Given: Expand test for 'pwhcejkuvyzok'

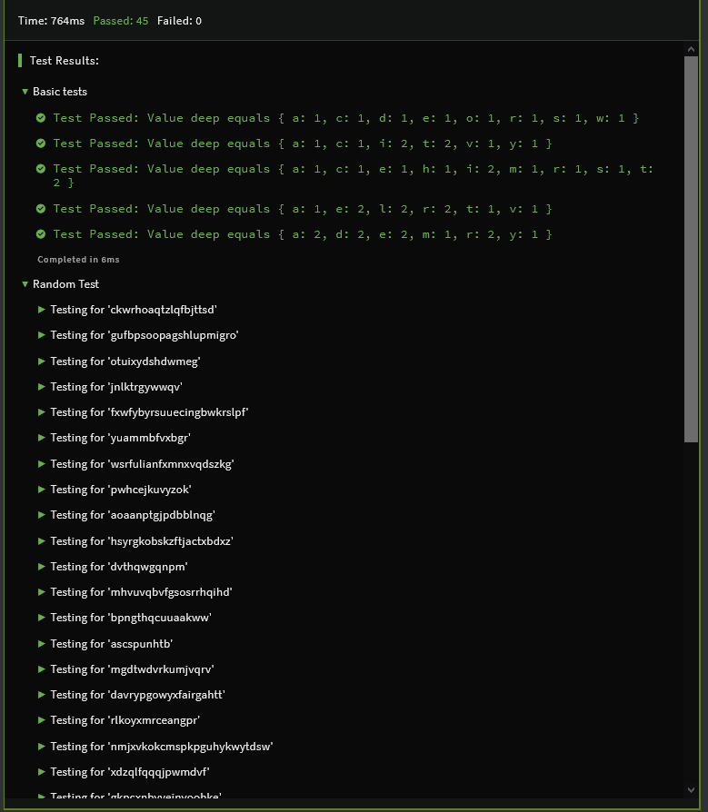Looking at the screenshot, I should click(42, 490).
